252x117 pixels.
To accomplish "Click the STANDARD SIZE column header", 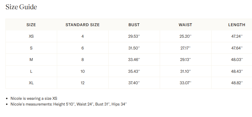I will pos(82,25).
